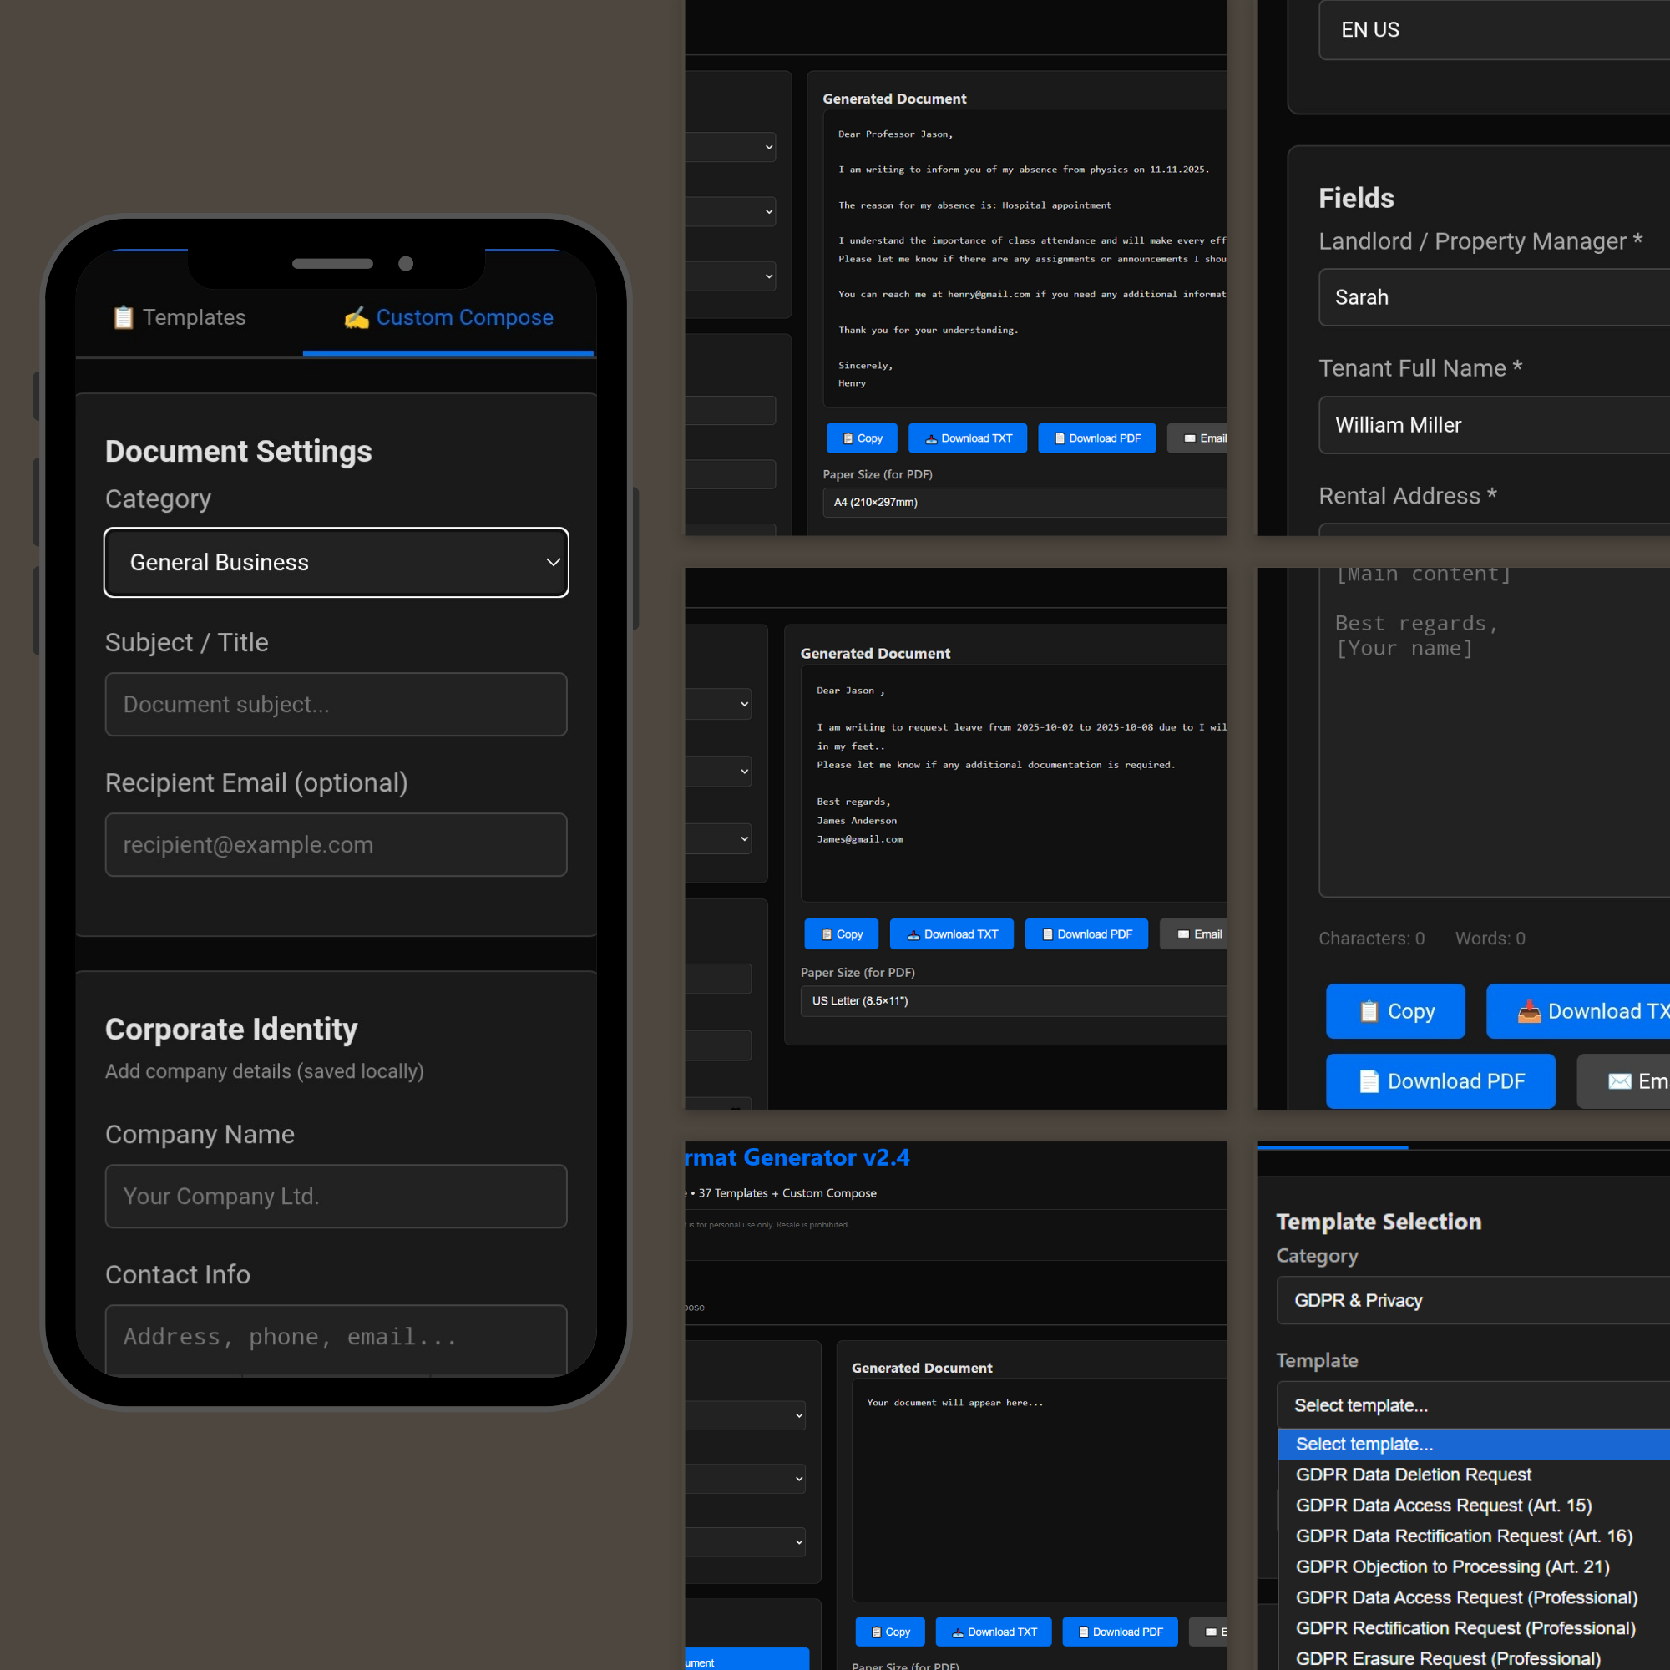Expand the General Business category dropdown

coord(336,562)
